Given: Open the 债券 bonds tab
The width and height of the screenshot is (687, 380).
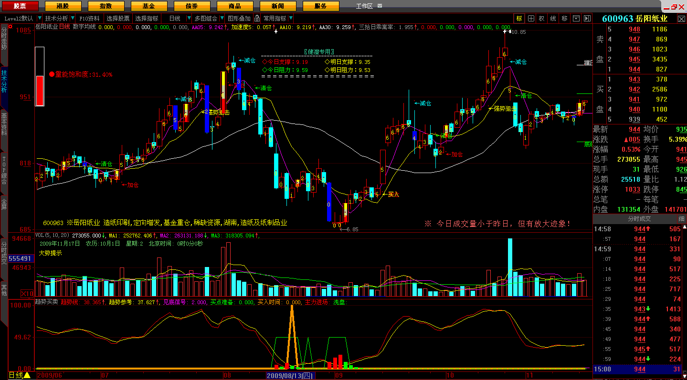Looking at the screenshot, I should pos(191,6).
